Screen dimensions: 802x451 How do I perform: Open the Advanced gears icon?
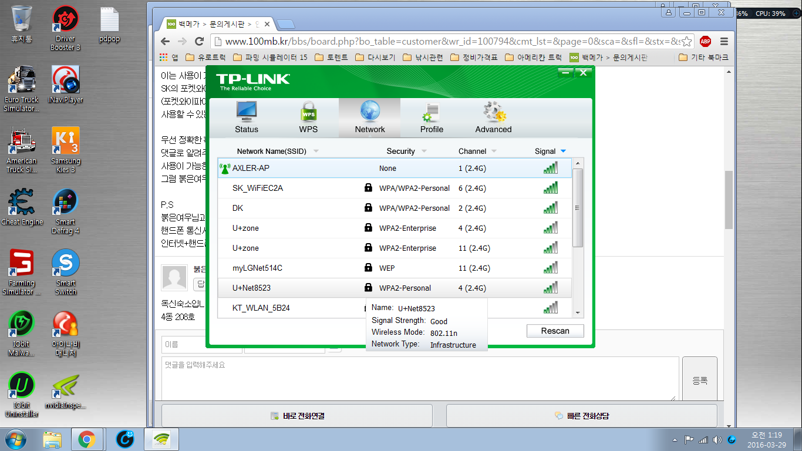[493, 111]
